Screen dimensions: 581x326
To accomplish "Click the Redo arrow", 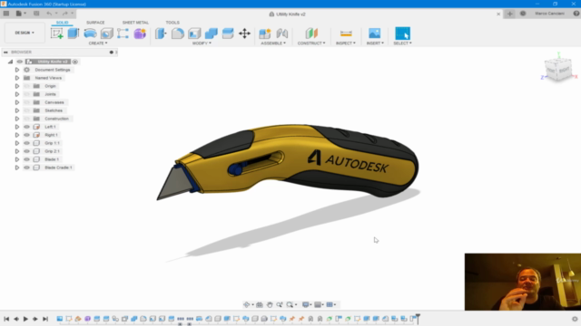I will click(65, 14).
